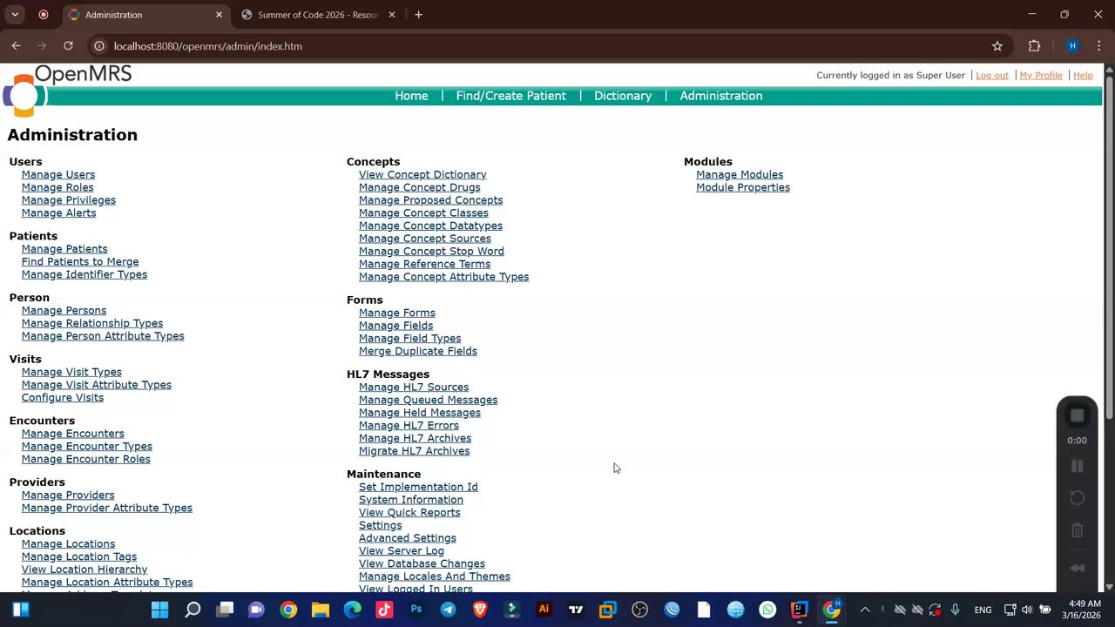This screenshot has height=627, width=1115.
Task: Open Configure Visits link
Action: pos(63,397)
